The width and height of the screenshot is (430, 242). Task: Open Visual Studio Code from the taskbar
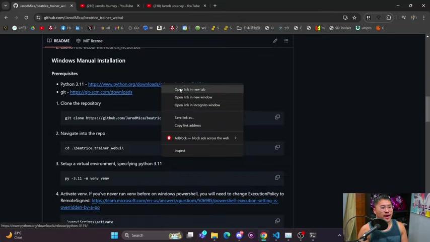(276, 235)
